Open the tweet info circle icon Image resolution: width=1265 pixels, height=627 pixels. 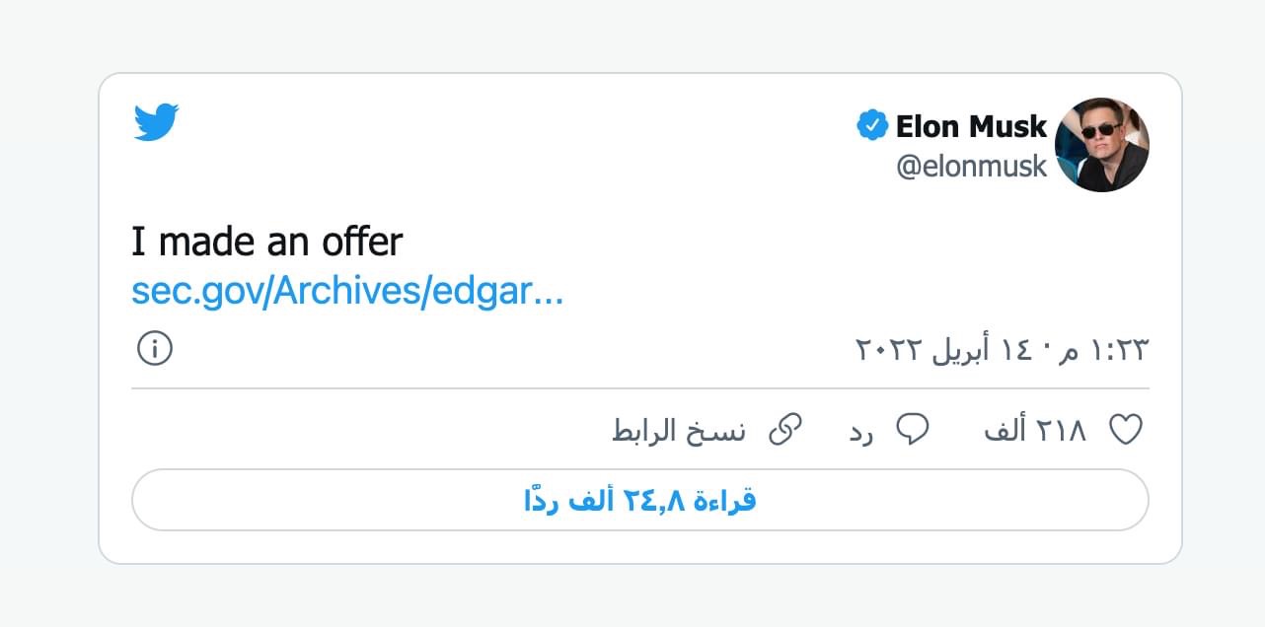click(x=155, y=349)
